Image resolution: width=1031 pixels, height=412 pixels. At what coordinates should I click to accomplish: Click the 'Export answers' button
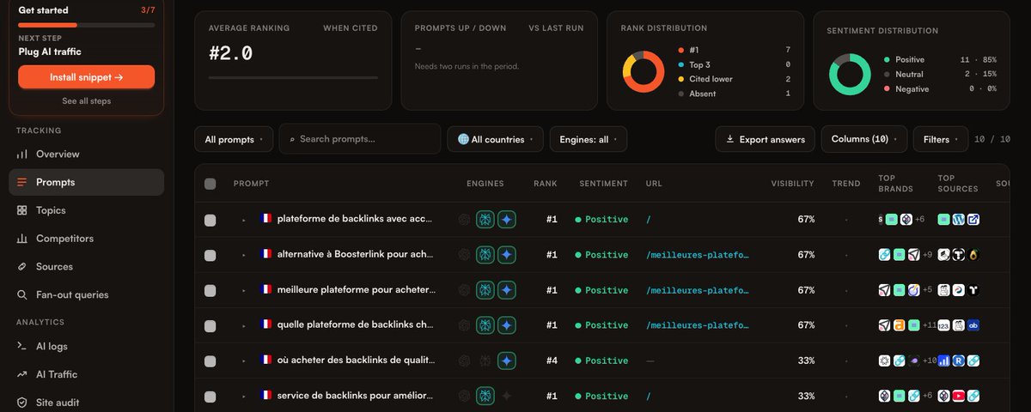[x=766, y=139]
